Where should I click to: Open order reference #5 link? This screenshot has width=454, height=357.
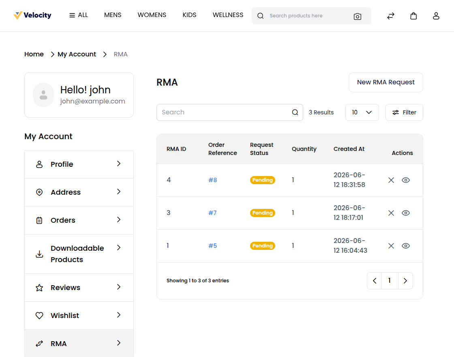click(212, 246)
